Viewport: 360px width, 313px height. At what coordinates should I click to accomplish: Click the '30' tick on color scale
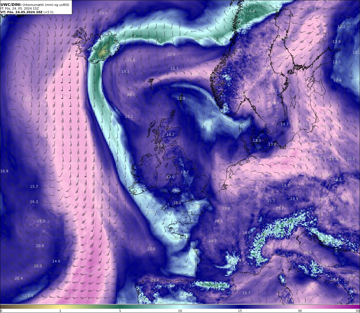click(300, 311)
